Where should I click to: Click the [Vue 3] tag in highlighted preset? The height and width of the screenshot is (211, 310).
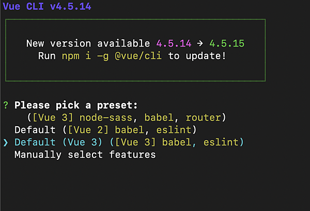[x=135, y=142]
